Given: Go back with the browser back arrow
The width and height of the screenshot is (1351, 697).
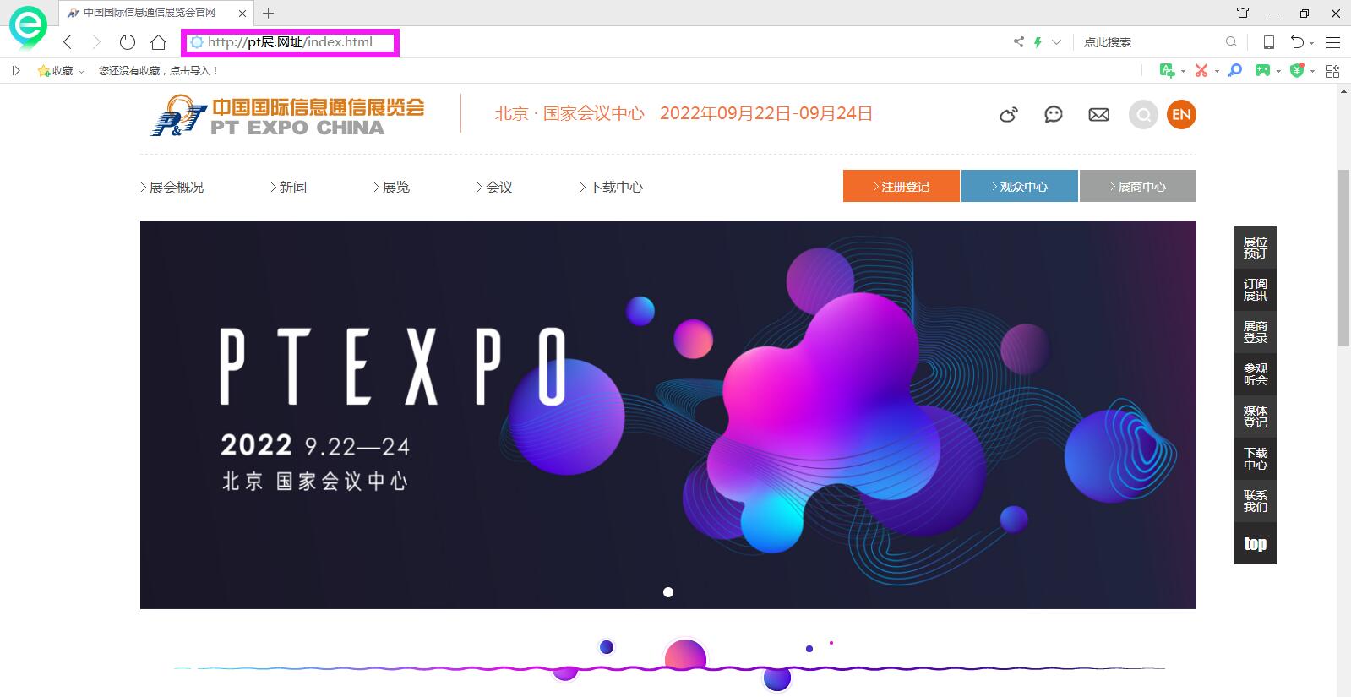Looking at the screenshot, I should coord(68,42).
